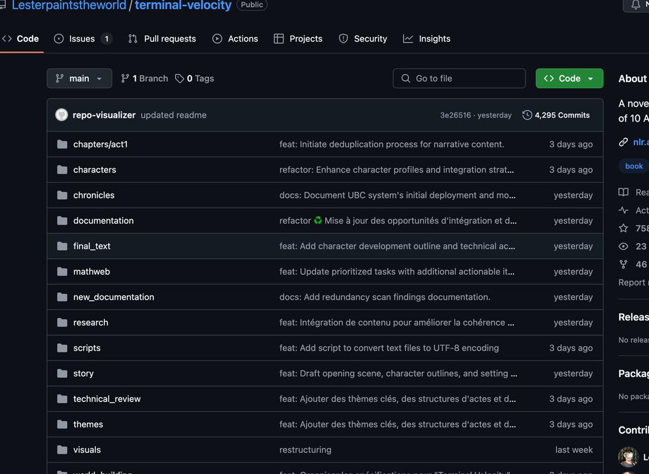The image size is (649, 474).
Task: Click the notifications bell icon
Action: coord(635,5)
